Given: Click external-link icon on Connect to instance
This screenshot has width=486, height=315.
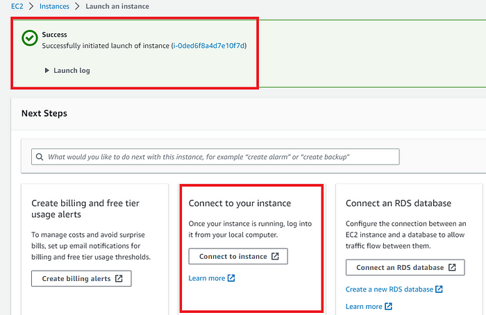Looking at the screenshot, I should pyautogui.click(x=275, y=256).
